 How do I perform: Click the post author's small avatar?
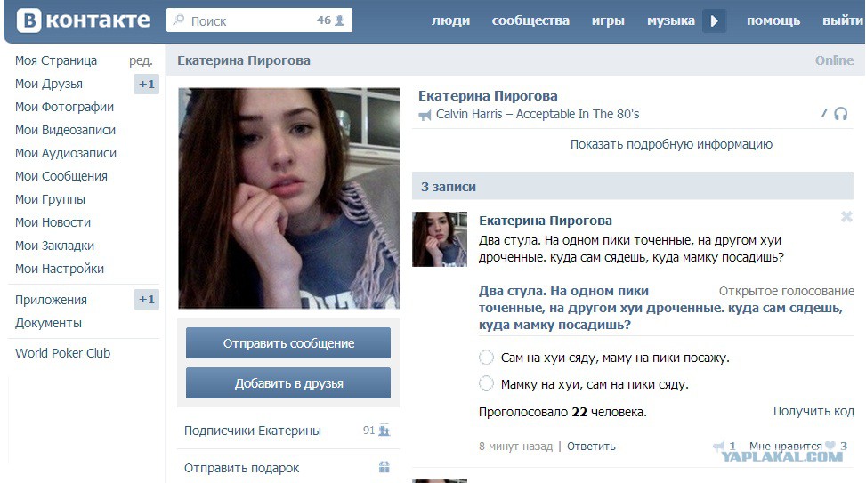tap(440, 239)
